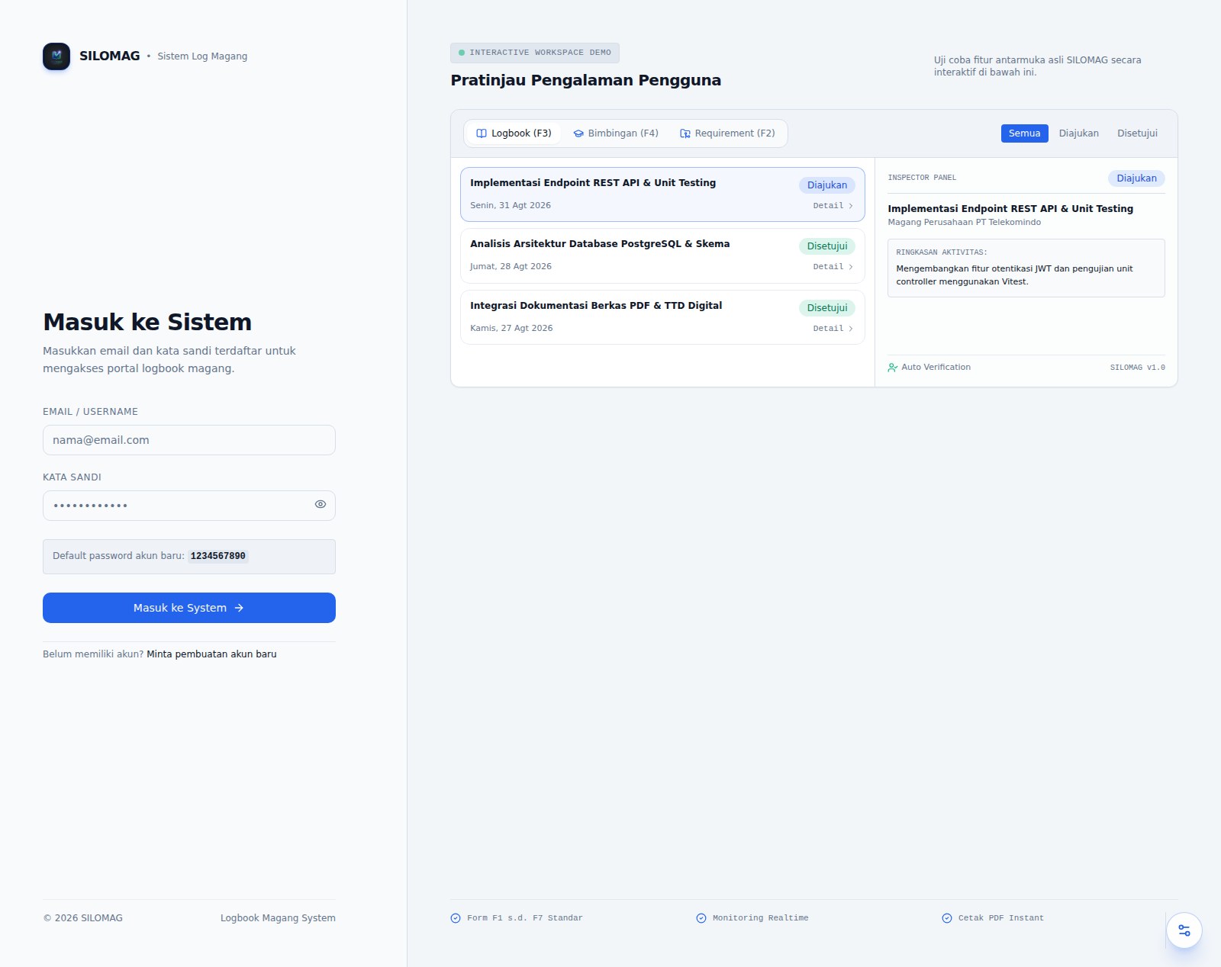Image resolution: width=1221 pixels, height=967 pixels.
Task: Click the Form F1 s.d. F7 check icon
Action: coord(456,918)
